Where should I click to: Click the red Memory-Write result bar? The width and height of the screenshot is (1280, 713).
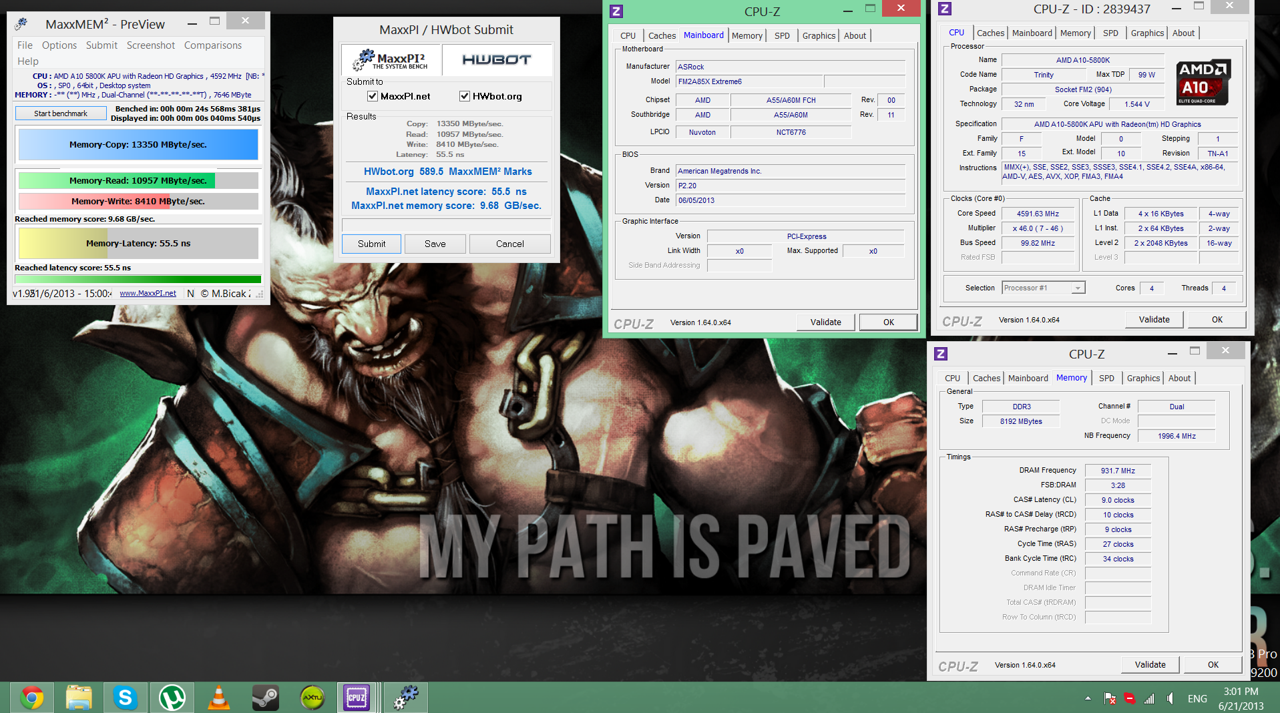(x=138, y=201)
